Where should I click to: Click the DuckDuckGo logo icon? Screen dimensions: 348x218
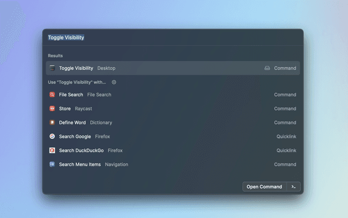click(52, 150)
